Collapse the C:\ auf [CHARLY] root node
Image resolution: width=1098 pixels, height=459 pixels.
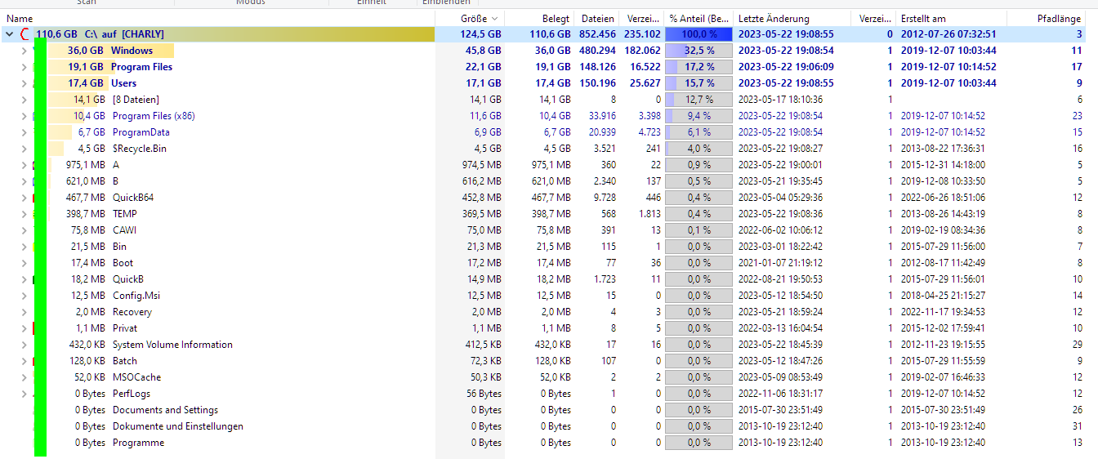click(x=9, y=34)
